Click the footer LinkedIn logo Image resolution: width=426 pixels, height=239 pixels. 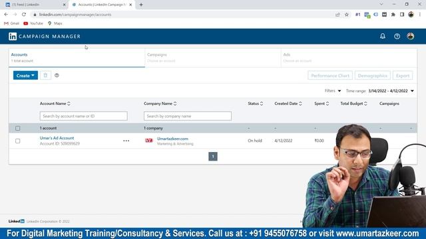click(16, 221)
